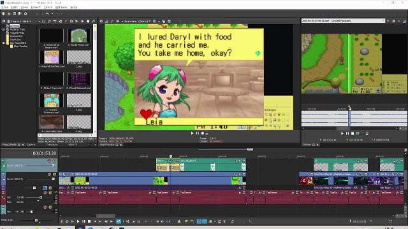Screen dimensions: 408x229
Task: Play the trimmer clip
Action: pos(342,134)
